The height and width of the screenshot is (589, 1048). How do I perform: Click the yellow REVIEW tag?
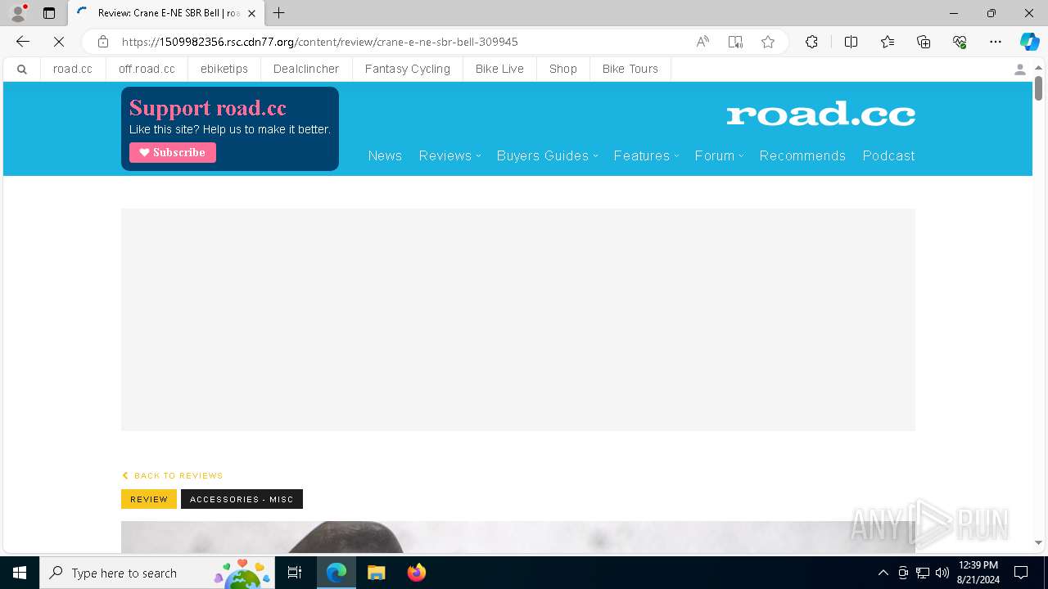point(149,499)
